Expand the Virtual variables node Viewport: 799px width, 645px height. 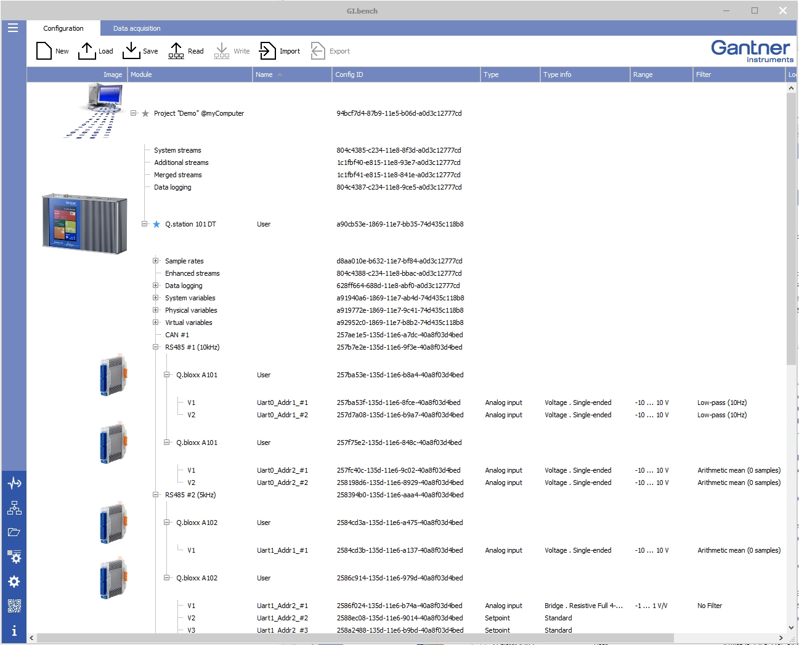coord(156,322)
